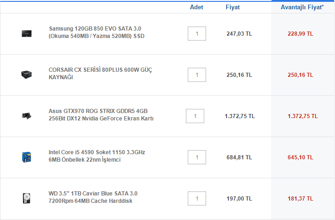Open WD 1TB Caviar Blue Harddisk link
This screenshot has height=220, width=335.
[93, 197]
